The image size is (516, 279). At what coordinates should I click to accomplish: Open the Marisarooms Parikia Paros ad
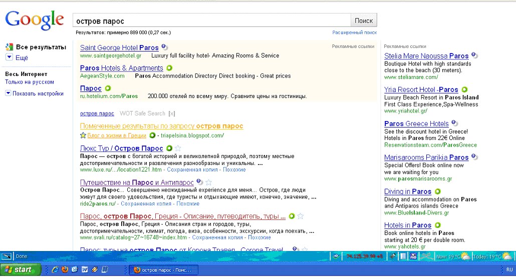[x=426, y=157]
